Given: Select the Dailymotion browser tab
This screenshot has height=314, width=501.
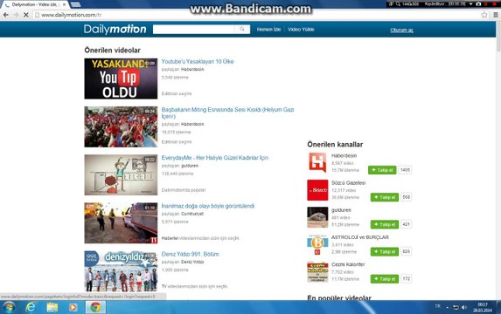Looking at the screenshot, I should click(35, 4).
